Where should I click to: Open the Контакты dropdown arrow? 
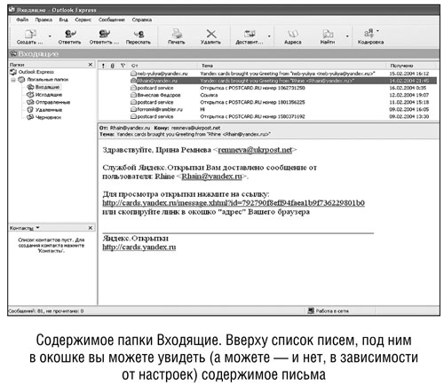click(37, 228)
